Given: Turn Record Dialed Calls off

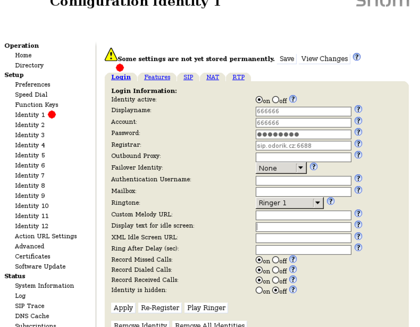Looking at the screenshot, I should pyautogui.click(x=276, y=270).
